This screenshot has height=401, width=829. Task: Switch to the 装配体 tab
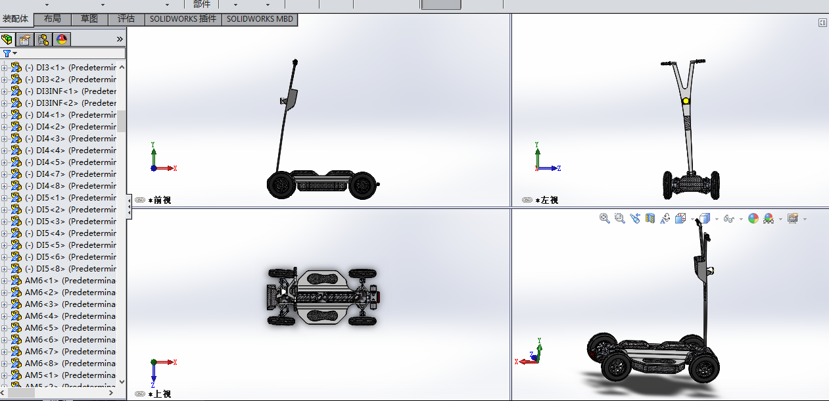16,19
